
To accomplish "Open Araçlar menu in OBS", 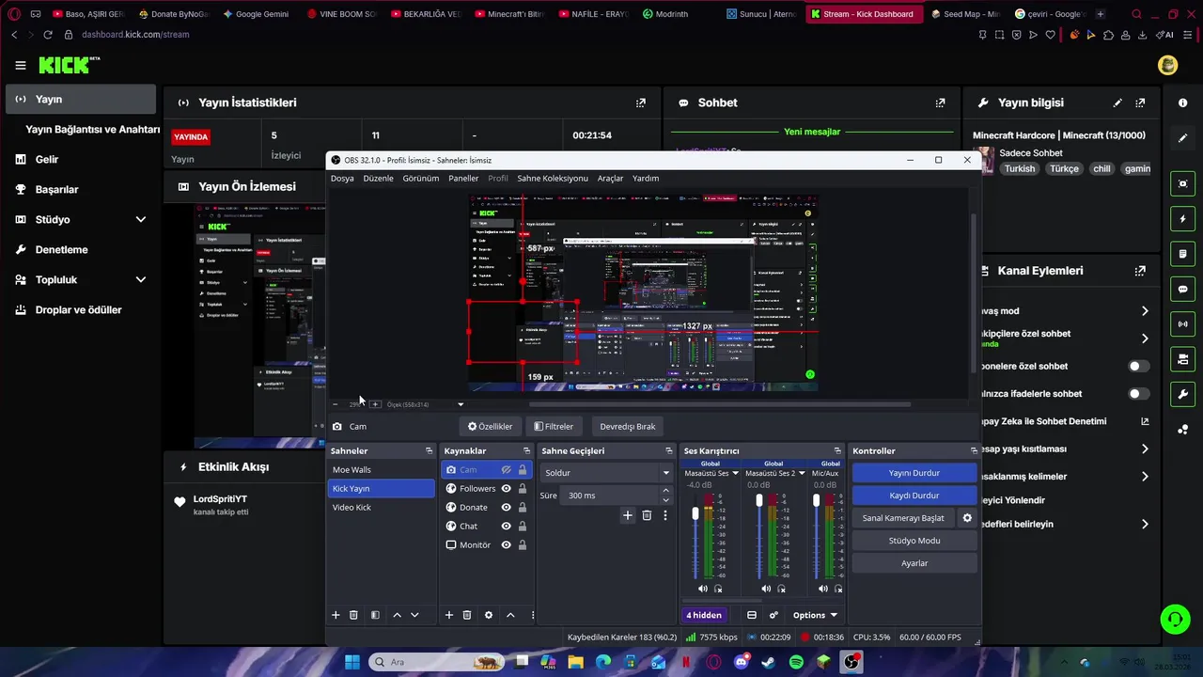I will tap(611, 178).
